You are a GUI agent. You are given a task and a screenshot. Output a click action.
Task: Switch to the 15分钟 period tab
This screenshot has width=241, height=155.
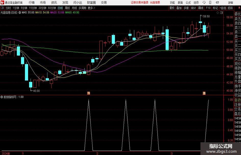click(x=33, y=8)
